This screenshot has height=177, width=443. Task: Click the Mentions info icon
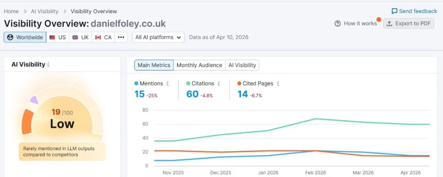pyautogui.click(x=167, y=84)
